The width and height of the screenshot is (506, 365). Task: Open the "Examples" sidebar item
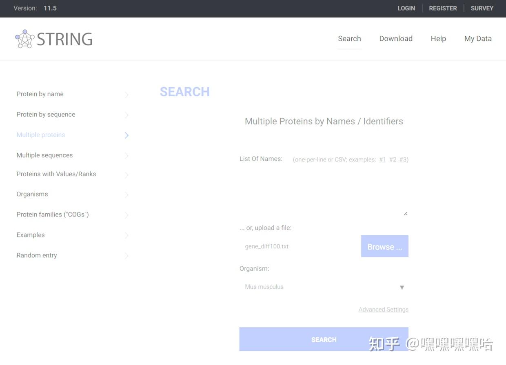tap(30, 235)
